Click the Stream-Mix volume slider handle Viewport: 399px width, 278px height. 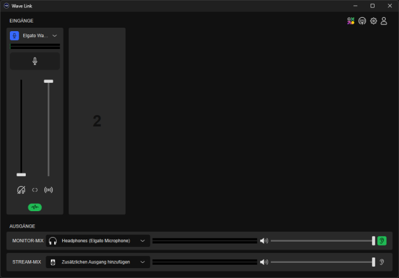(373, 262)
